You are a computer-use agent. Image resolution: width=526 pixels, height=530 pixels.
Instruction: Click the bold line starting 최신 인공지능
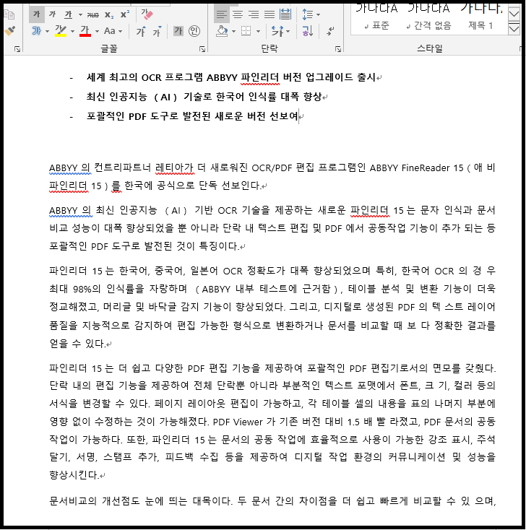[x=204, y=97]
